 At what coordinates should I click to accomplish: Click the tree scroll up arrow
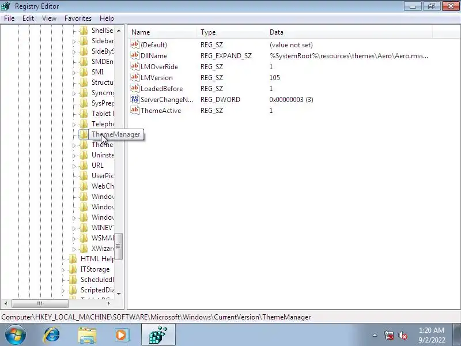coord(119,31)
